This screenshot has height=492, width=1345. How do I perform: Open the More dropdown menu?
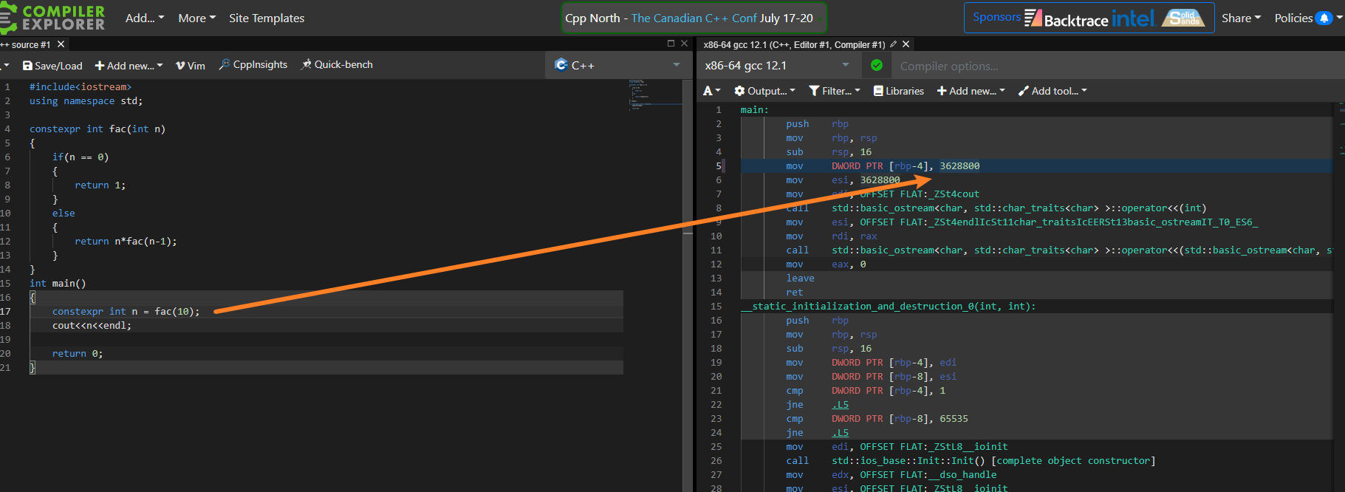click(196, 18)
